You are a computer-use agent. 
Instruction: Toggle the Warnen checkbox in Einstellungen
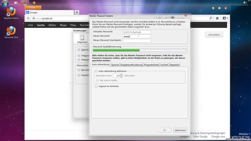click(79, 50)
